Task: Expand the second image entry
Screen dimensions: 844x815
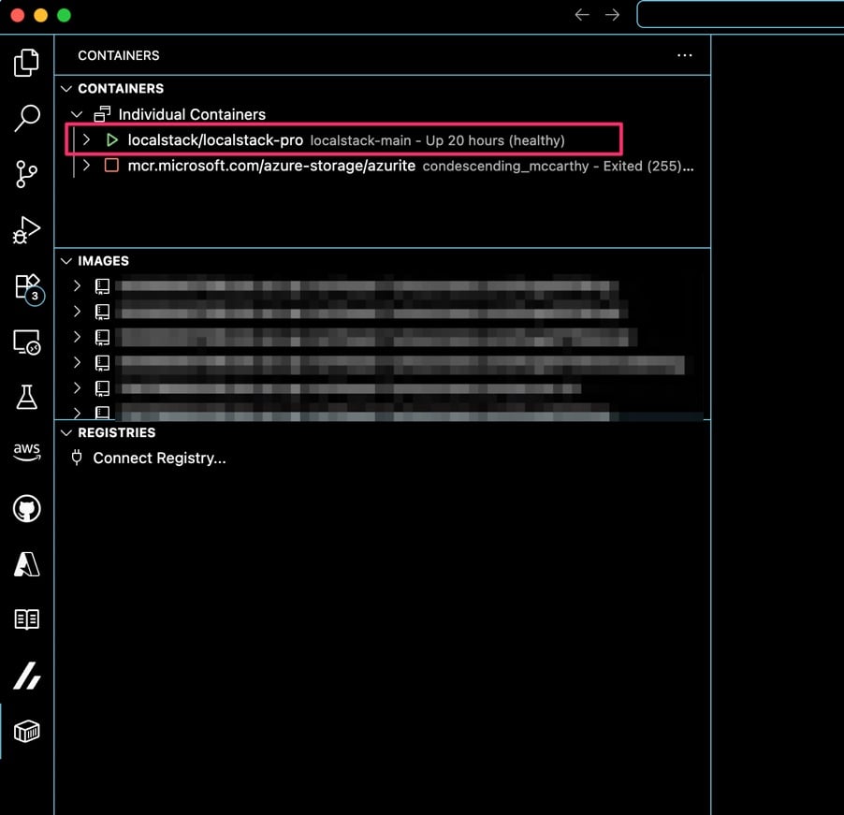Action: [x=77, y=312]
